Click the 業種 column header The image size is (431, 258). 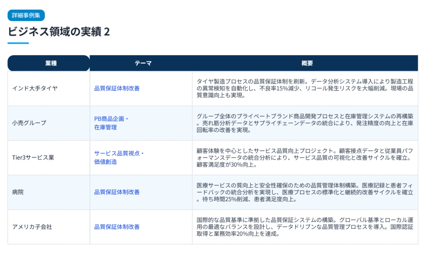point(49,63)
